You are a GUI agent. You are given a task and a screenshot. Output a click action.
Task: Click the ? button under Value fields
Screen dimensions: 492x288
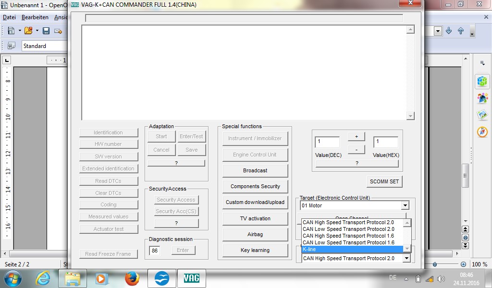click(357, 163)
